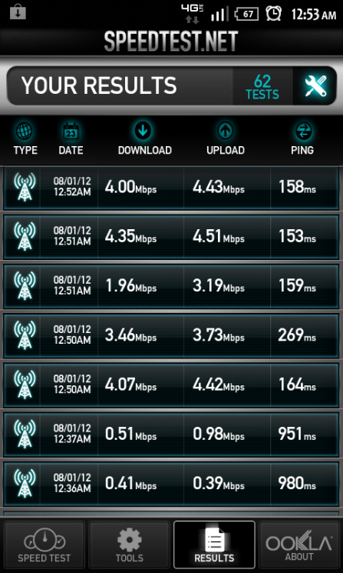Screen dimensions: 343x573
Task: Tap the 62 Tests counter
Action: coord(262,87)
